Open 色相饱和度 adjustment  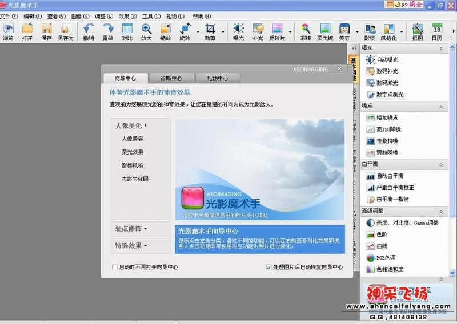[384, 270]
